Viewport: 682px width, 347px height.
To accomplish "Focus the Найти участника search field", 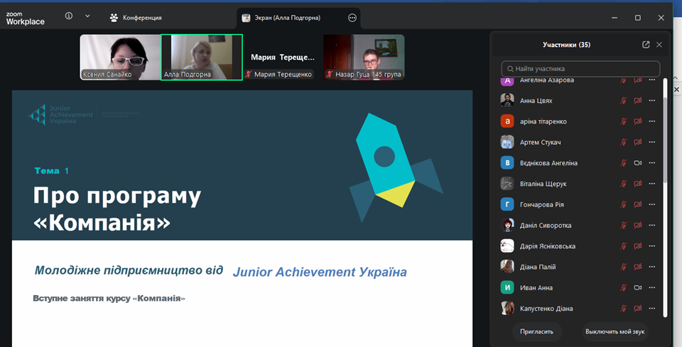I will [x=580, y=69].
